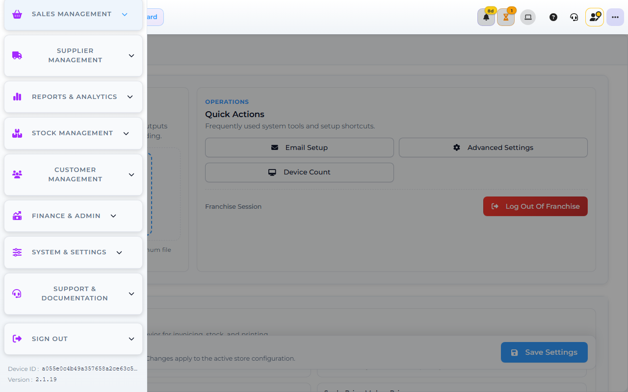
Task: Expand Reports & Analytics chevron
Action: click(x=130, y=97)
